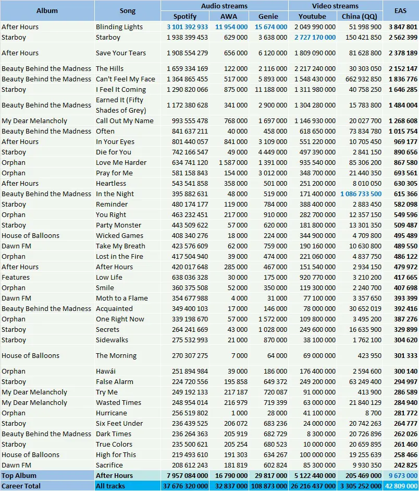This screenshot has width=419, height=491.
Task: Select Can't Feel My Face cell
Action: point(128,79)
